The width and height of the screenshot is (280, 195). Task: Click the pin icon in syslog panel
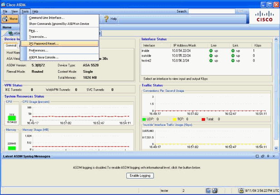tap(269, 156)
